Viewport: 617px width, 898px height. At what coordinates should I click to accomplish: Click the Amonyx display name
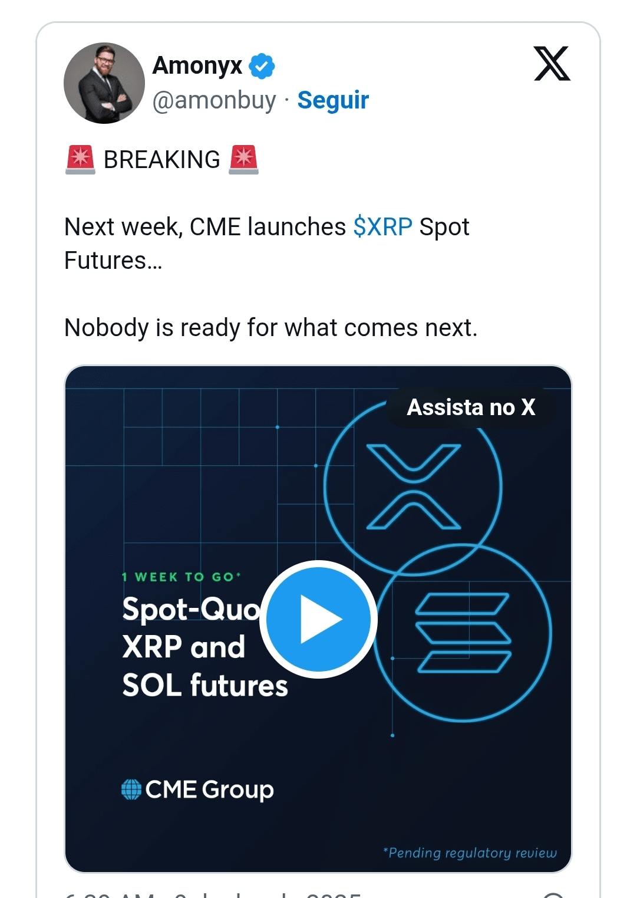(x=197, y=65)
